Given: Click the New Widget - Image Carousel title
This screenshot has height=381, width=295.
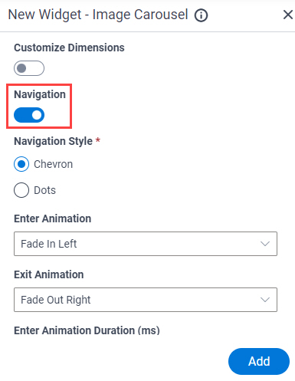Looking at the screenshot, I should point(98,15).
